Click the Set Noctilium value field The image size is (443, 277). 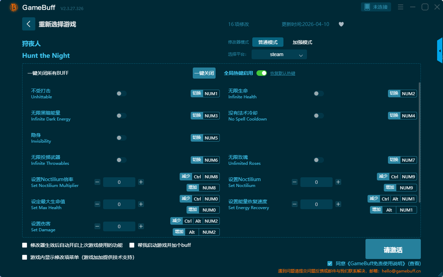pyautogui.click(x=316, y=182)
